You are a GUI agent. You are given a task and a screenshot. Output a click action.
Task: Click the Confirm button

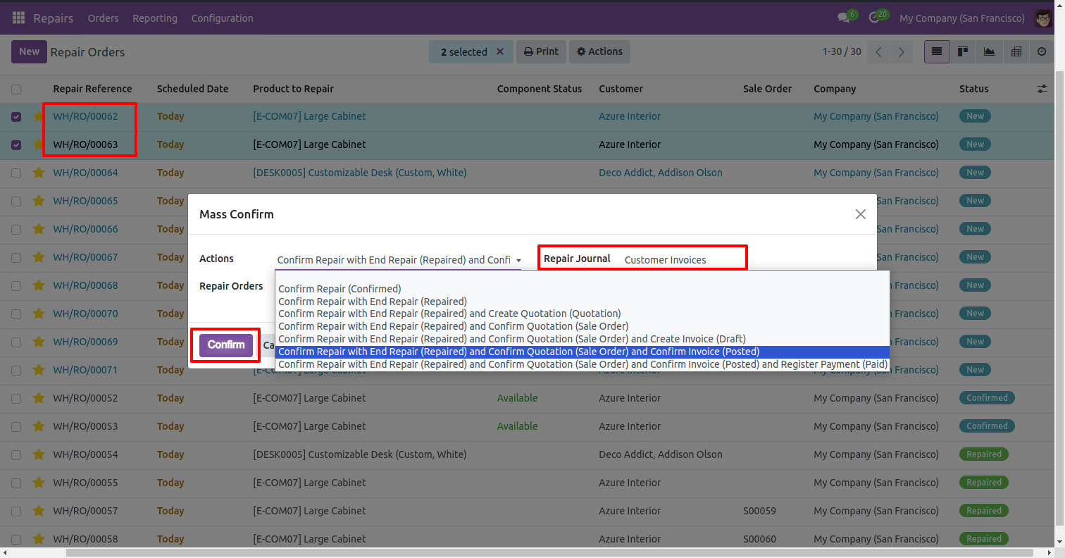(226, 345)
